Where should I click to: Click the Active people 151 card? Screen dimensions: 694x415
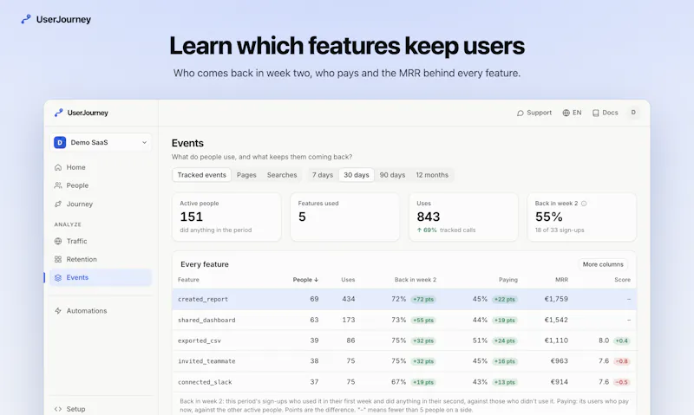[226, 217]
